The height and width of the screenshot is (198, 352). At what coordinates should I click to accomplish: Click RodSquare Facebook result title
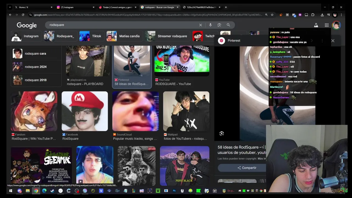coord(70,139)
